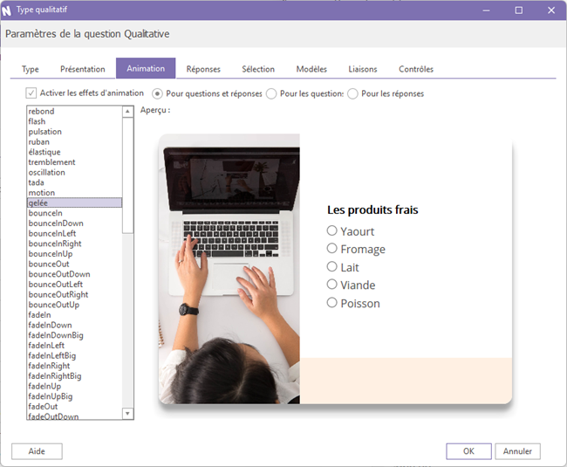Close the Type qualitatif dialog
The height and width of the screenshot is (467, 567).
pos(551,10)
